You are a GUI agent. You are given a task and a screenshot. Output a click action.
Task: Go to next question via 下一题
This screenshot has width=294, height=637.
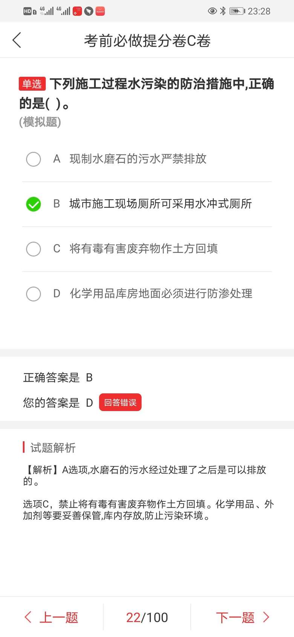pyautogui.click(x=236, y=617)
